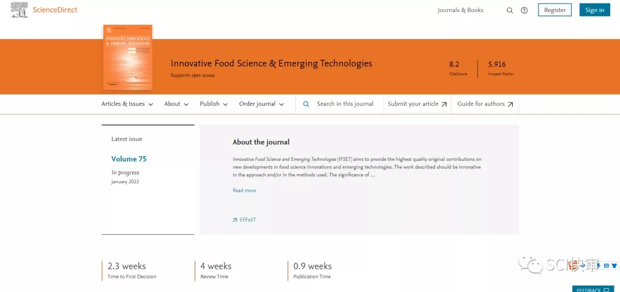Click the Search in this journal field
Viewport: 620px width, 292px height.
tap(345, 104)
